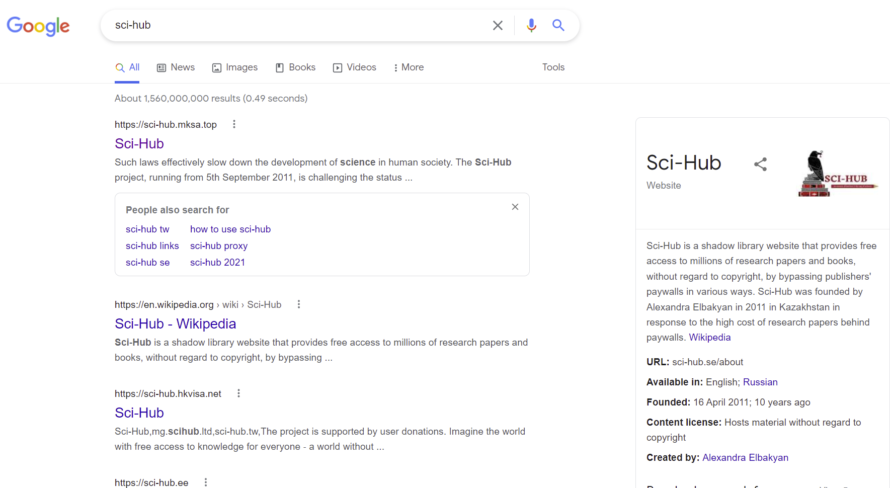The height and width of the screenshot is (488, 890).
Task: Open the Sci-Hub - Wikipedia result
Action: (175, 323)
